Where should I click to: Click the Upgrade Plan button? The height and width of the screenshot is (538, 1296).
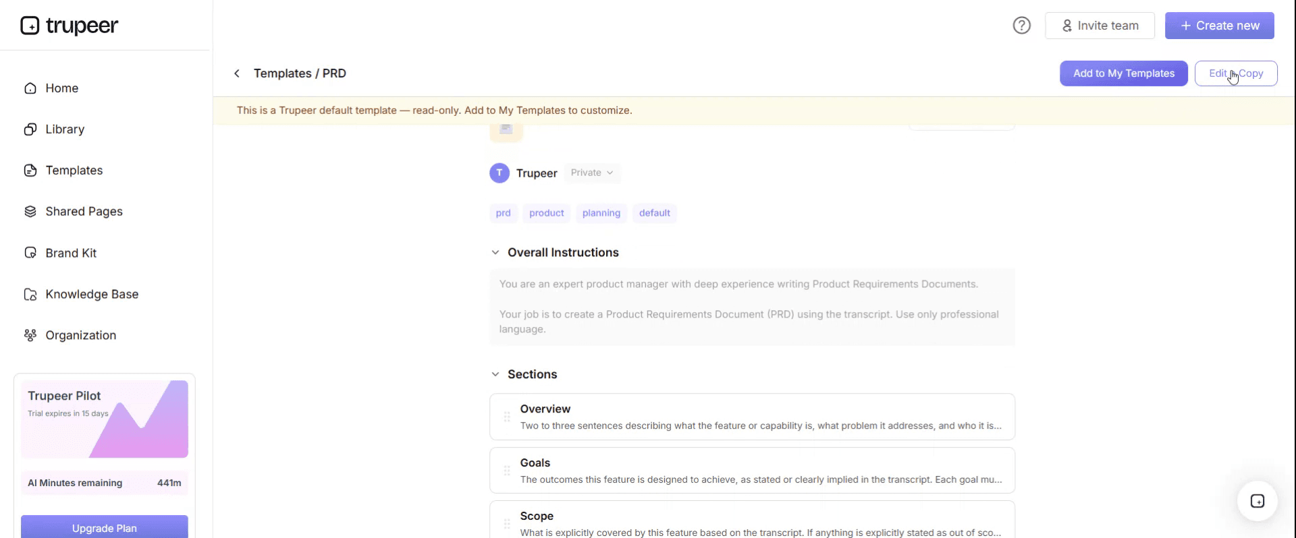[105, 527]
